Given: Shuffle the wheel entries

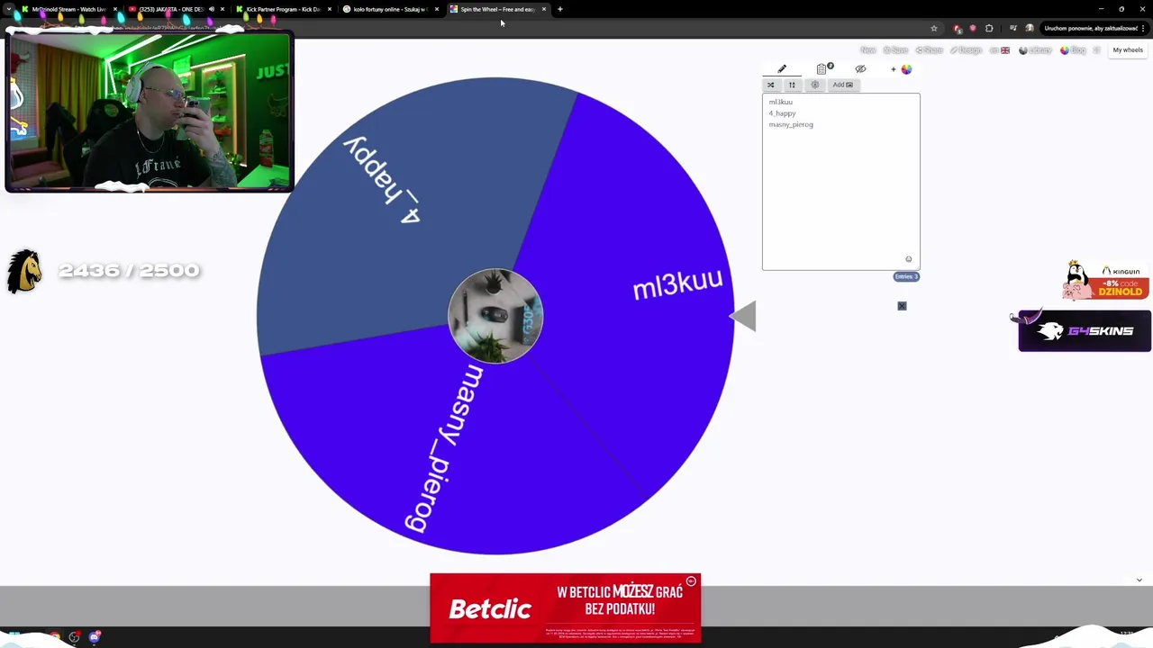Looking at the screenshot, I should coord(770,85).
